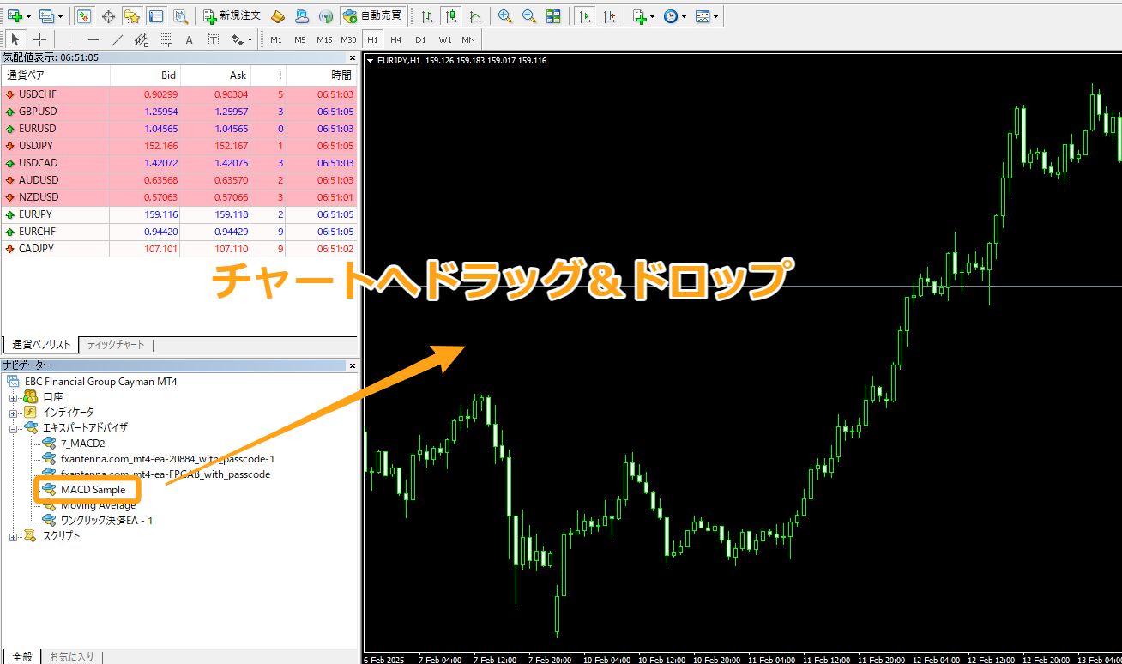The width and height of the screenshot is (1122, 664).
Task: Zoom out of the chart
Action: coord(529,15)
